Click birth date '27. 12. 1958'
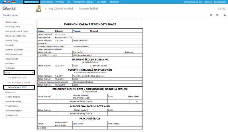 point(60,34)
